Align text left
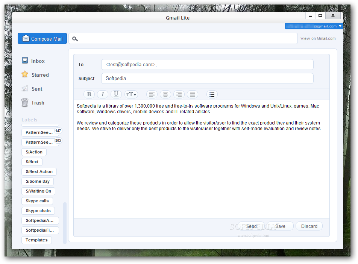Screen dimensions: 358x264 pyautogui.click(x=152, y=94)
